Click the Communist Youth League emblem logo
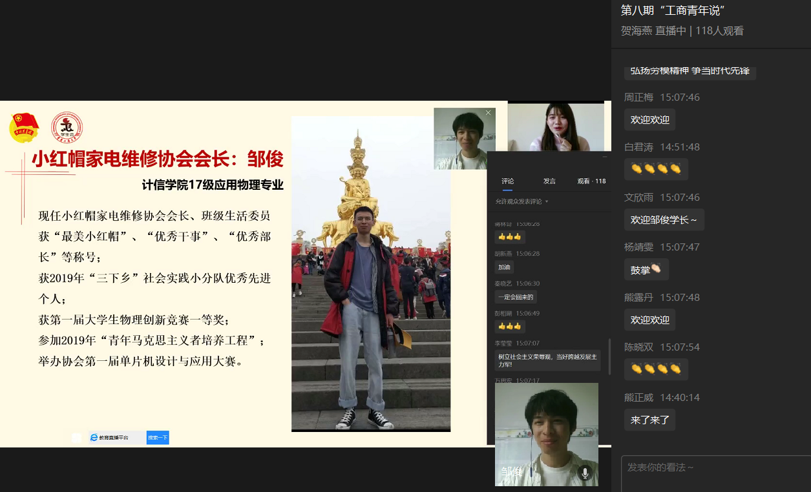 24,127
